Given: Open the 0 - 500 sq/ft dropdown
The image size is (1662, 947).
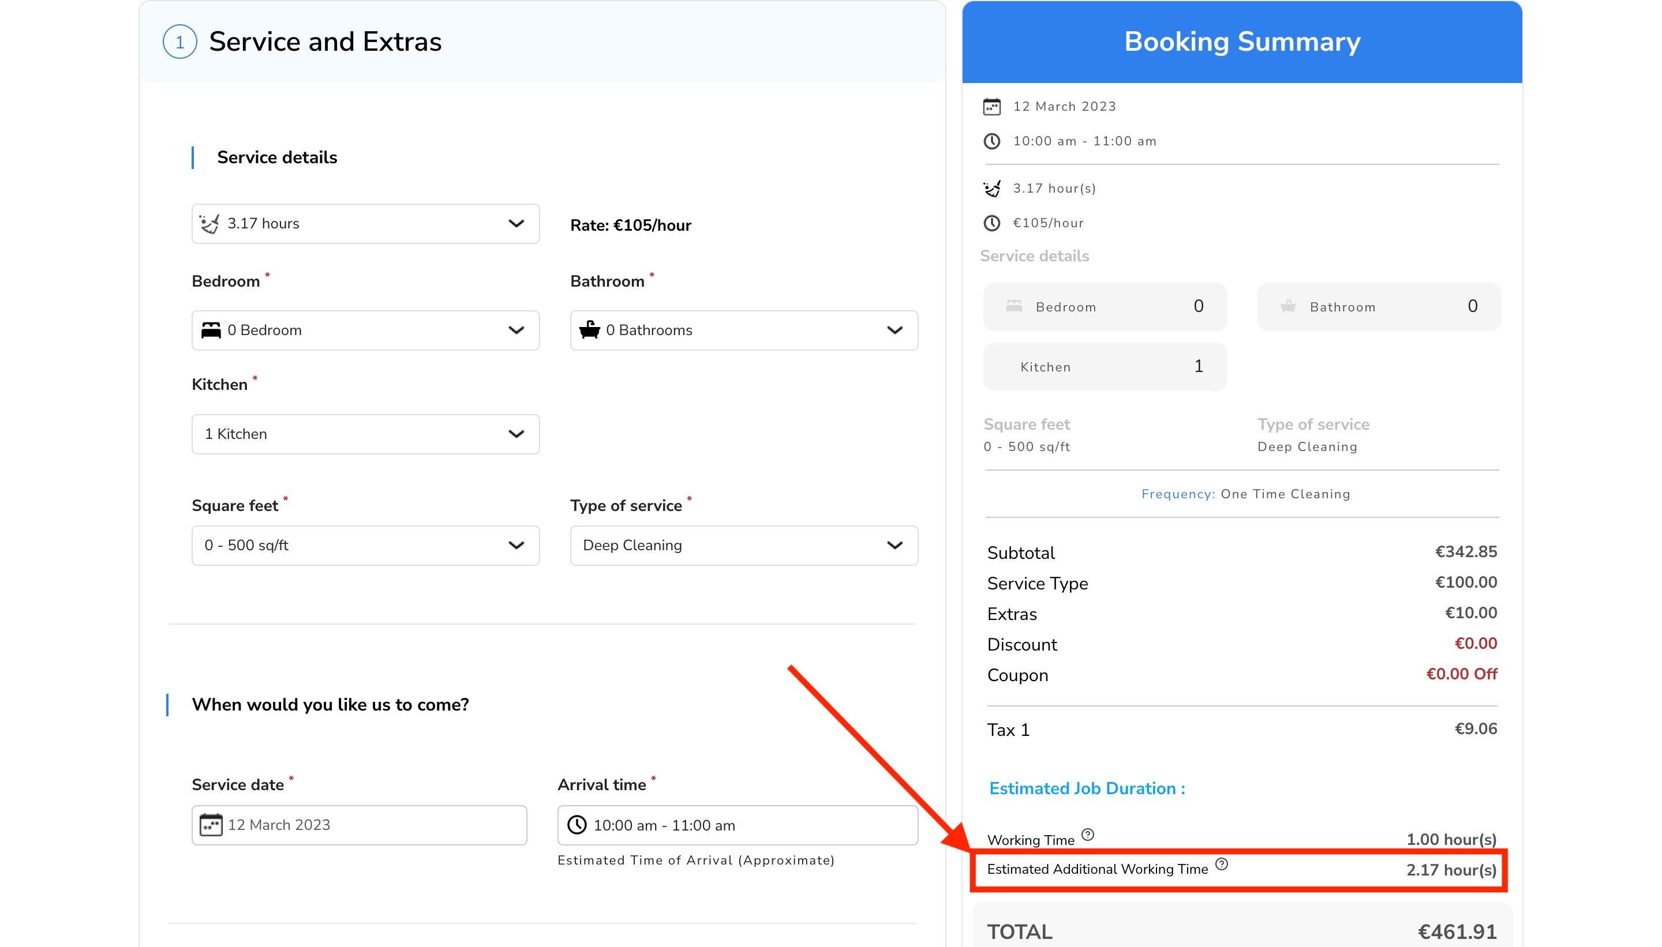Looking at the screenshot, I should click(x=365, y=545).
